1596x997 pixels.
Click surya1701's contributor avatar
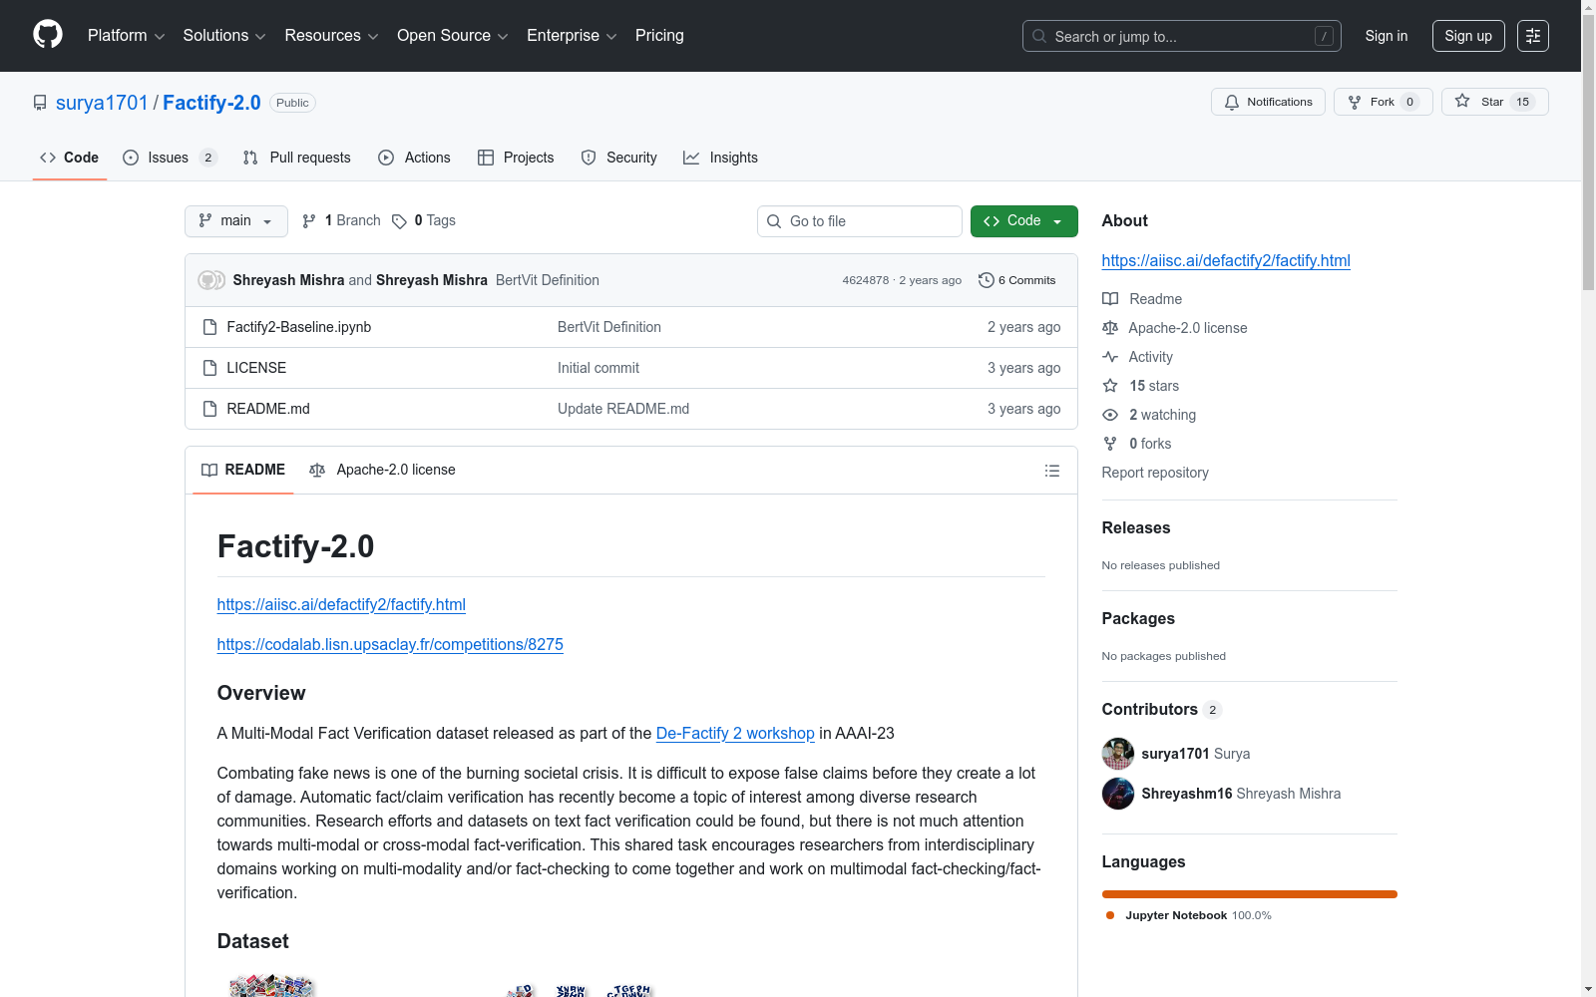[x=1118, y=754]
